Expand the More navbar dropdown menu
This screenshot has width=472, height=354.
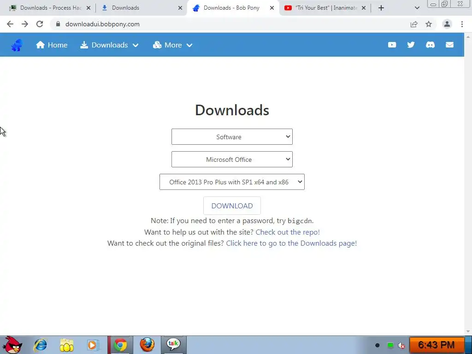(172, 45)
